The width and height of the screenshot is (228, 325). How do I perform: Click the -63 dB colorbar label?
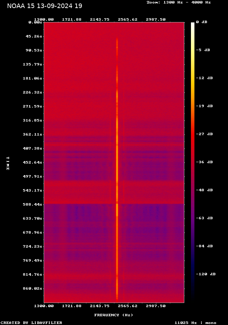pos(204,218)
